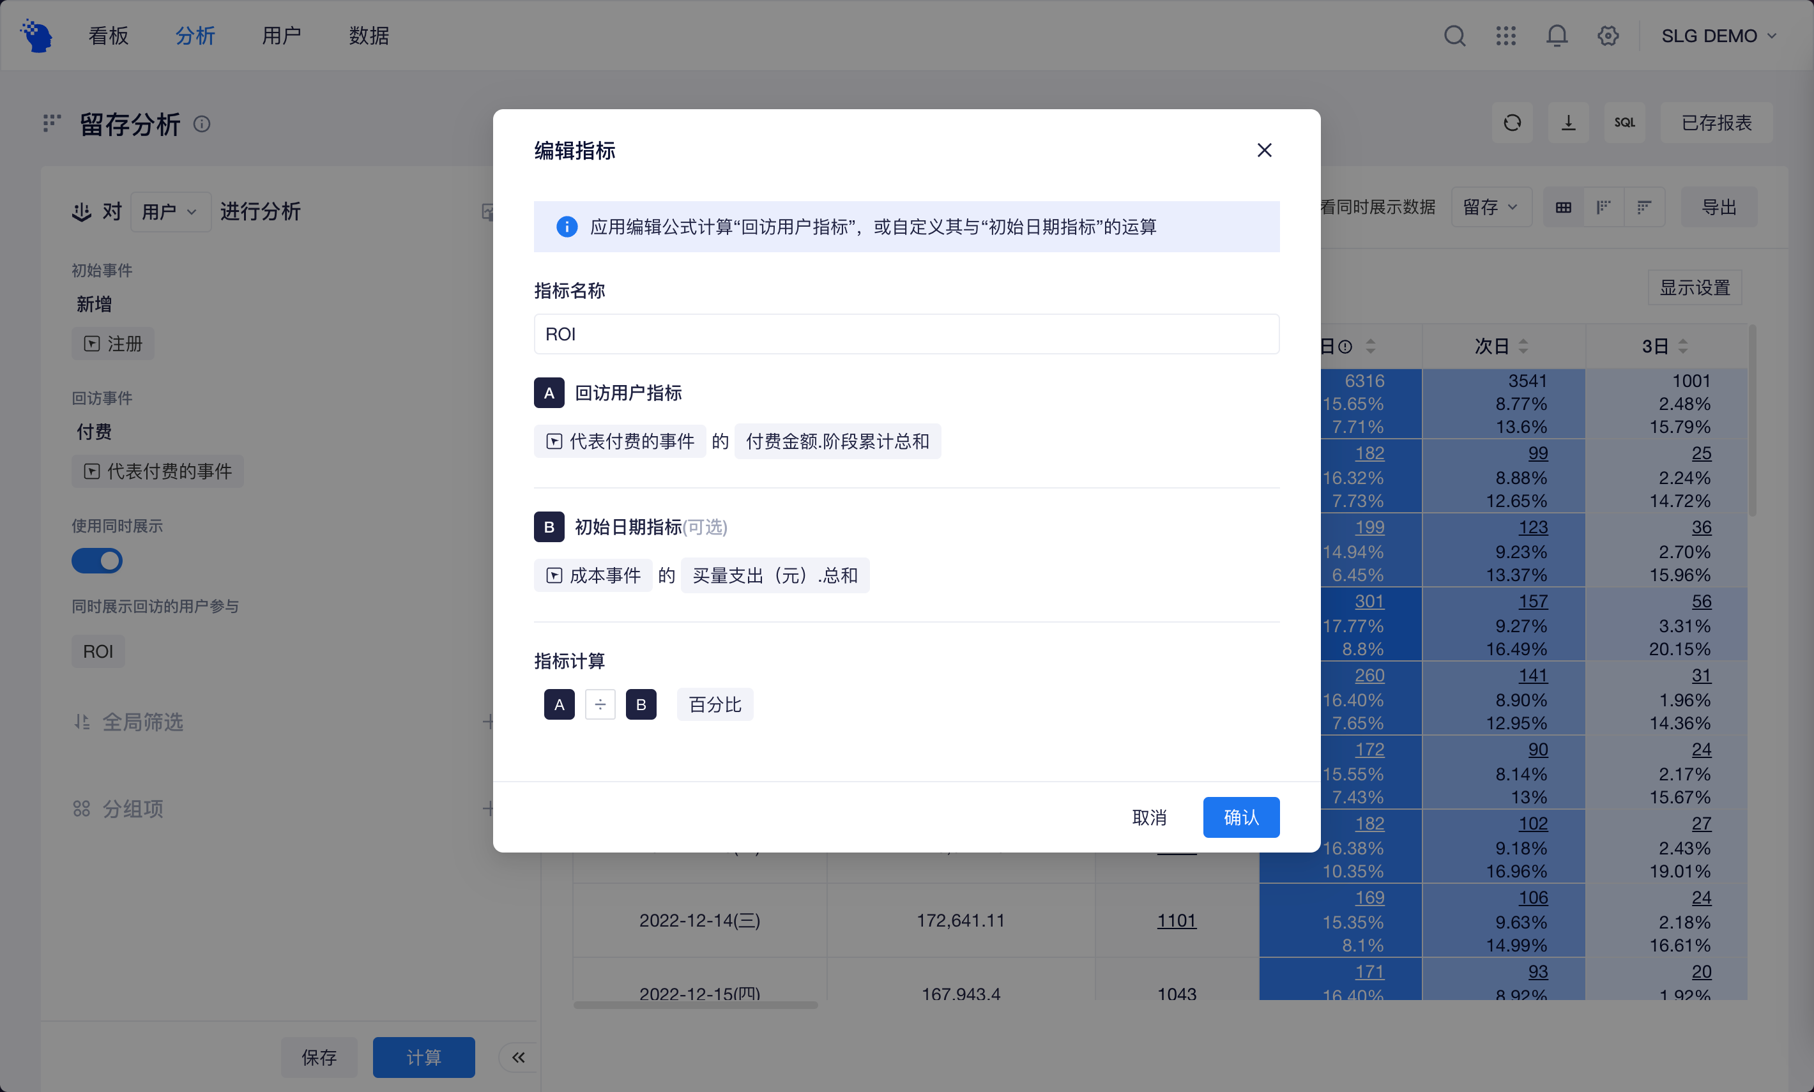Select the column-oriented layout icon

[x=1603, y=207]
